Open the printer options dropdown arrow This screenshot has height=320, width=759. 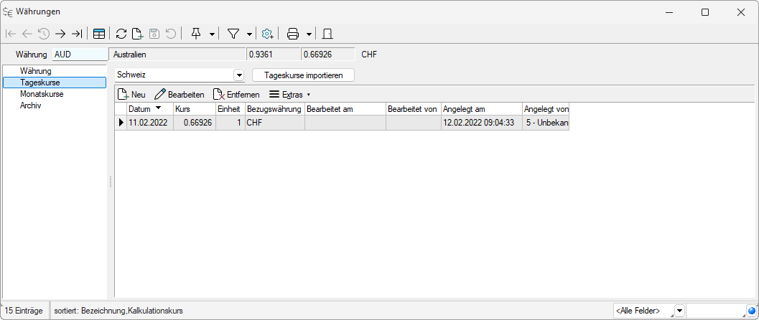(309, 34)
